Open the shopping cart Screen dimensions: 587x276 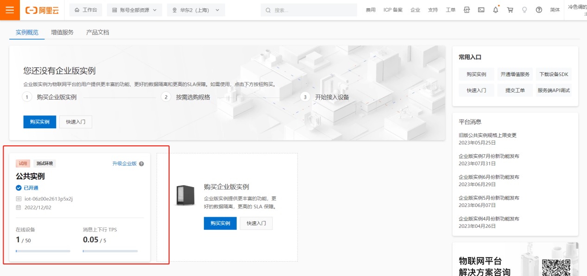(510, 10)
